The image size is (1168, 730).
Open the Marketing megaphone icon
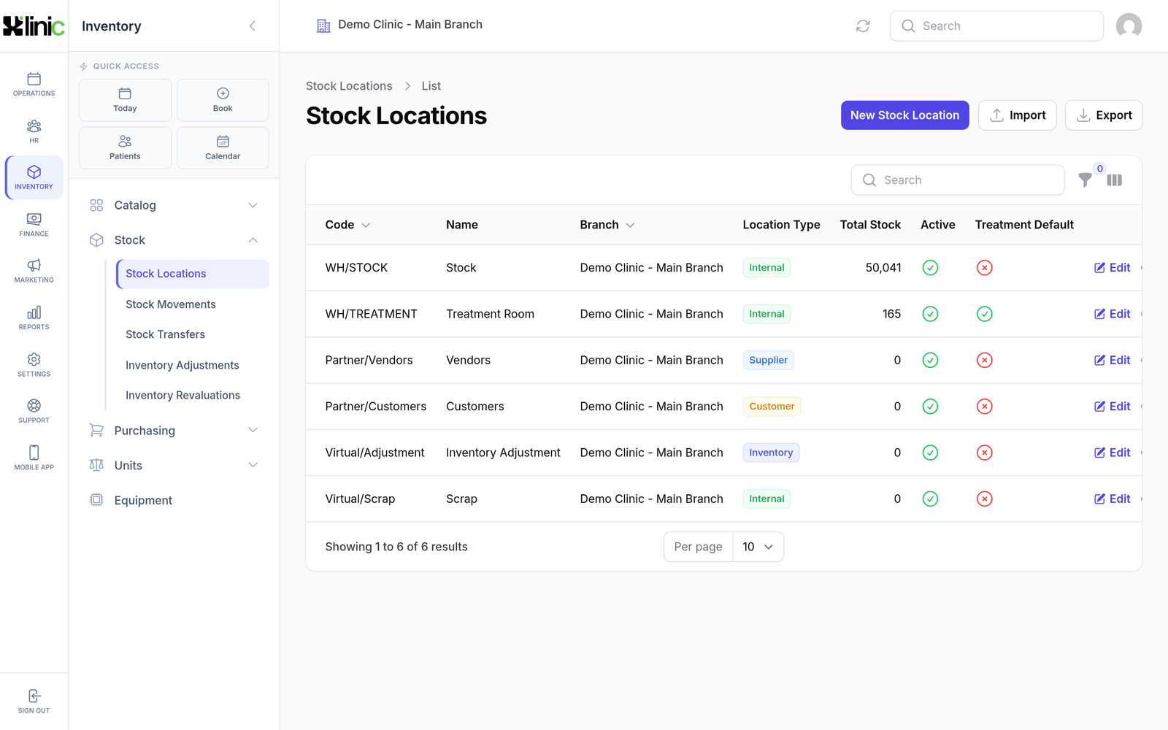coord(34,265)
